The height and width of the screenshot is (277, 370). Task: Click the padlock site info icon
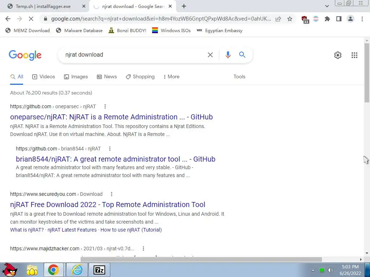click(x=46, y=19)
